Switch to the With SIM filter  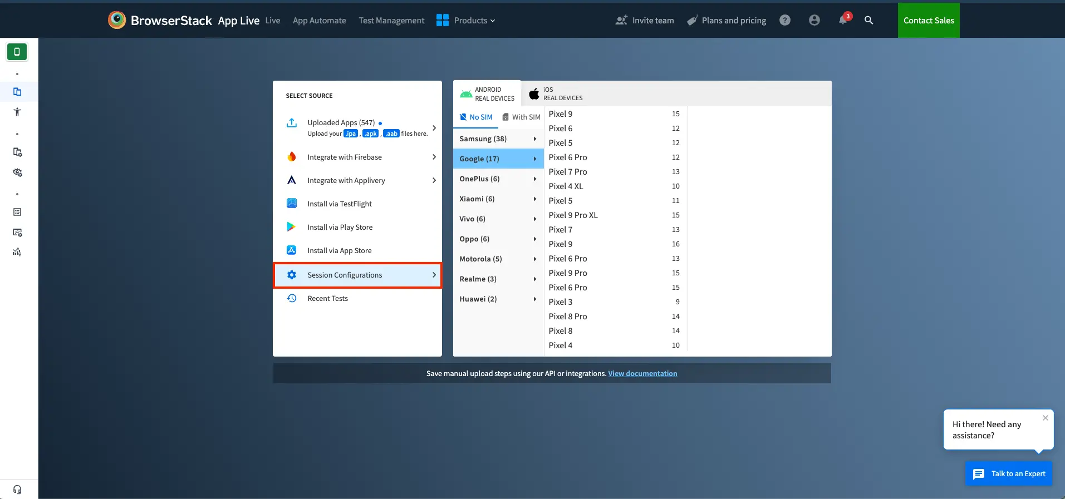[521, 117]
